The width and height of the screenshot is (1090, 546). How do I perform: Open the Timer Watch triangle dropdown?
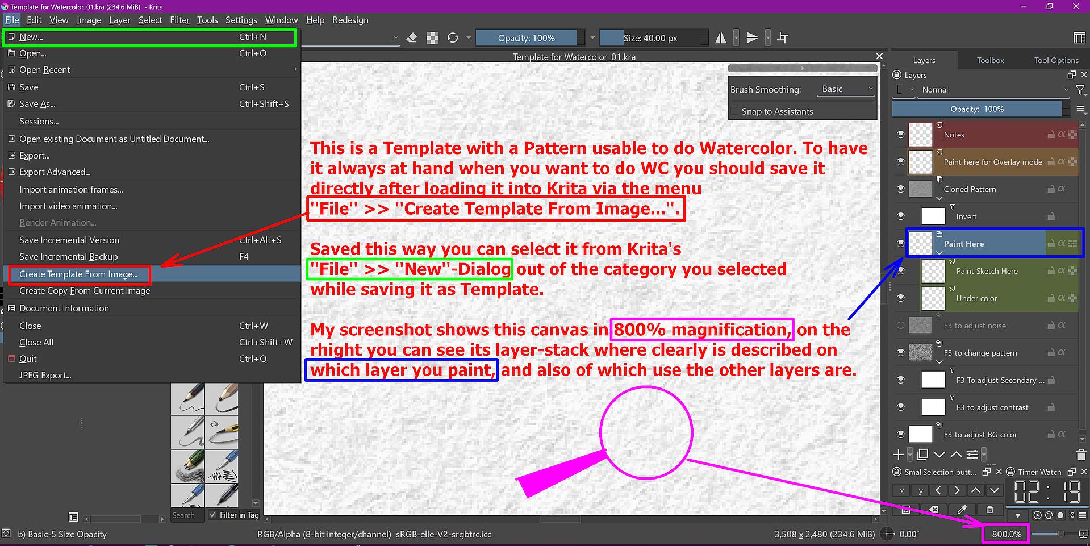[x=1018, y=515]
